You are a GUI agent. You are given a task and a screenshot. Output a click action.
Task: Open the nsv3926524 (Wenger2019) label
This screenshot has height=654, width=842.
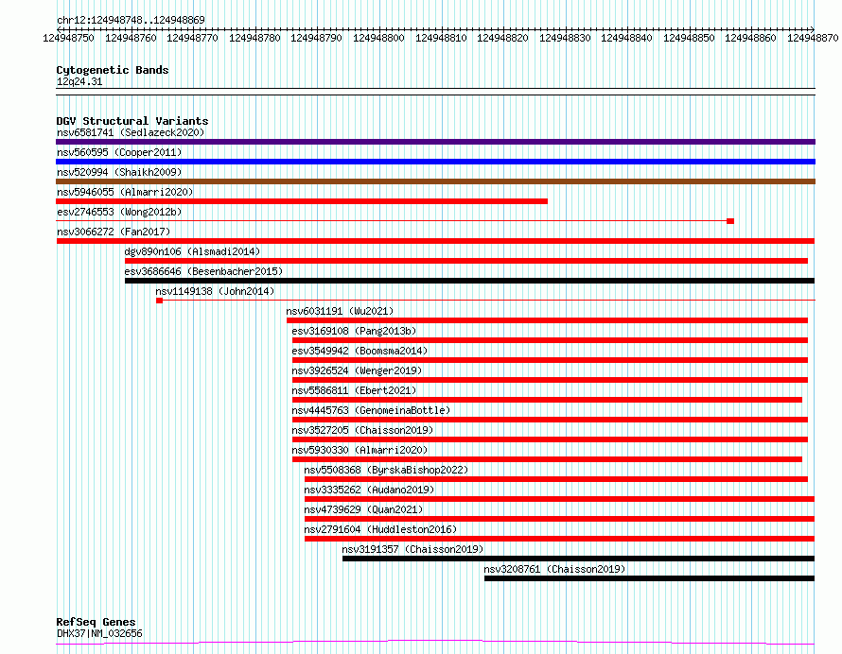[x=357, y=370]
